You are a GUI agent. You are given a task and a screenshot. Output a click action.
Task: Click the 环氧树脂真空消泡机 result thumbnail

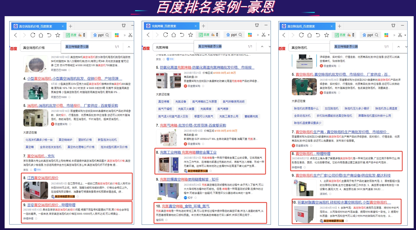(304, 214)
